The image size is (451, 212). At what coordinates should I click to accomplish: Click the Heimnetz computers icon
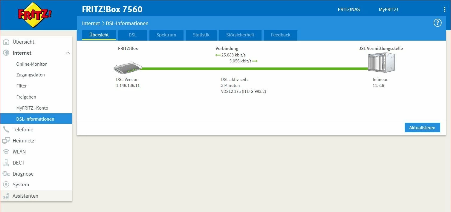coord(6,141)
